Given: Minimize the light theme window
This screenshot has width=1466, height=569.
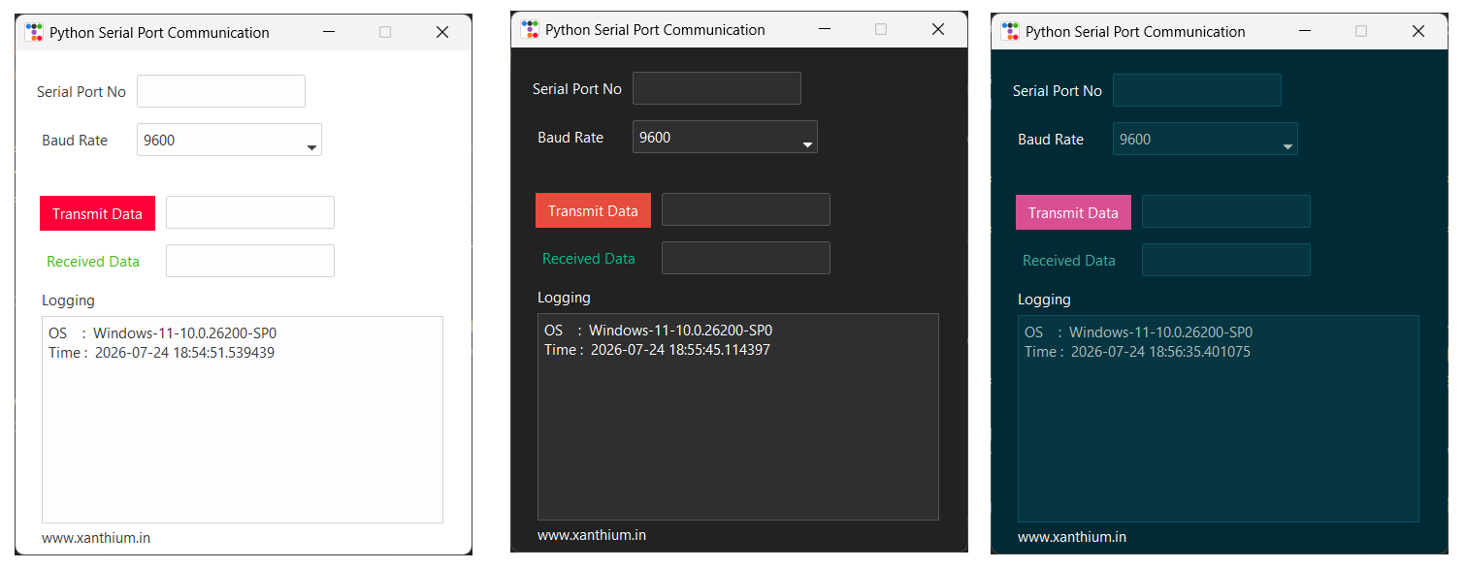Looking at the screenshot, I should coord(329,32).
